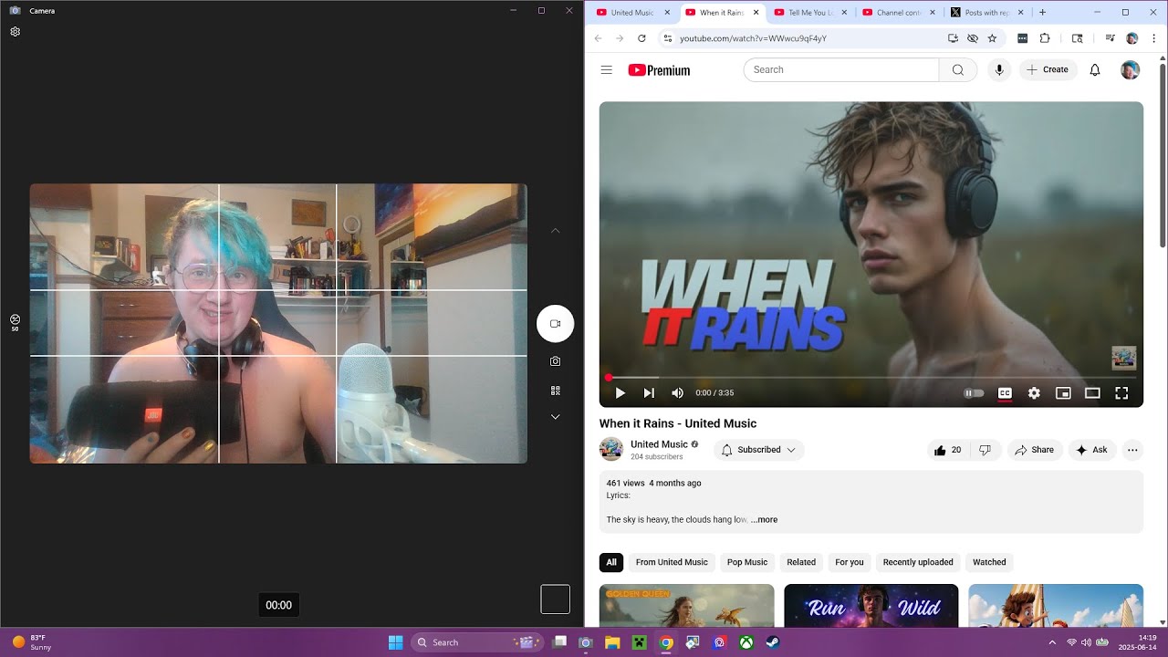Open Chrome extensions puzzle icon
Image resolution: width=1168 pixels, height=657 pixels.
(x=1045, y=38)
